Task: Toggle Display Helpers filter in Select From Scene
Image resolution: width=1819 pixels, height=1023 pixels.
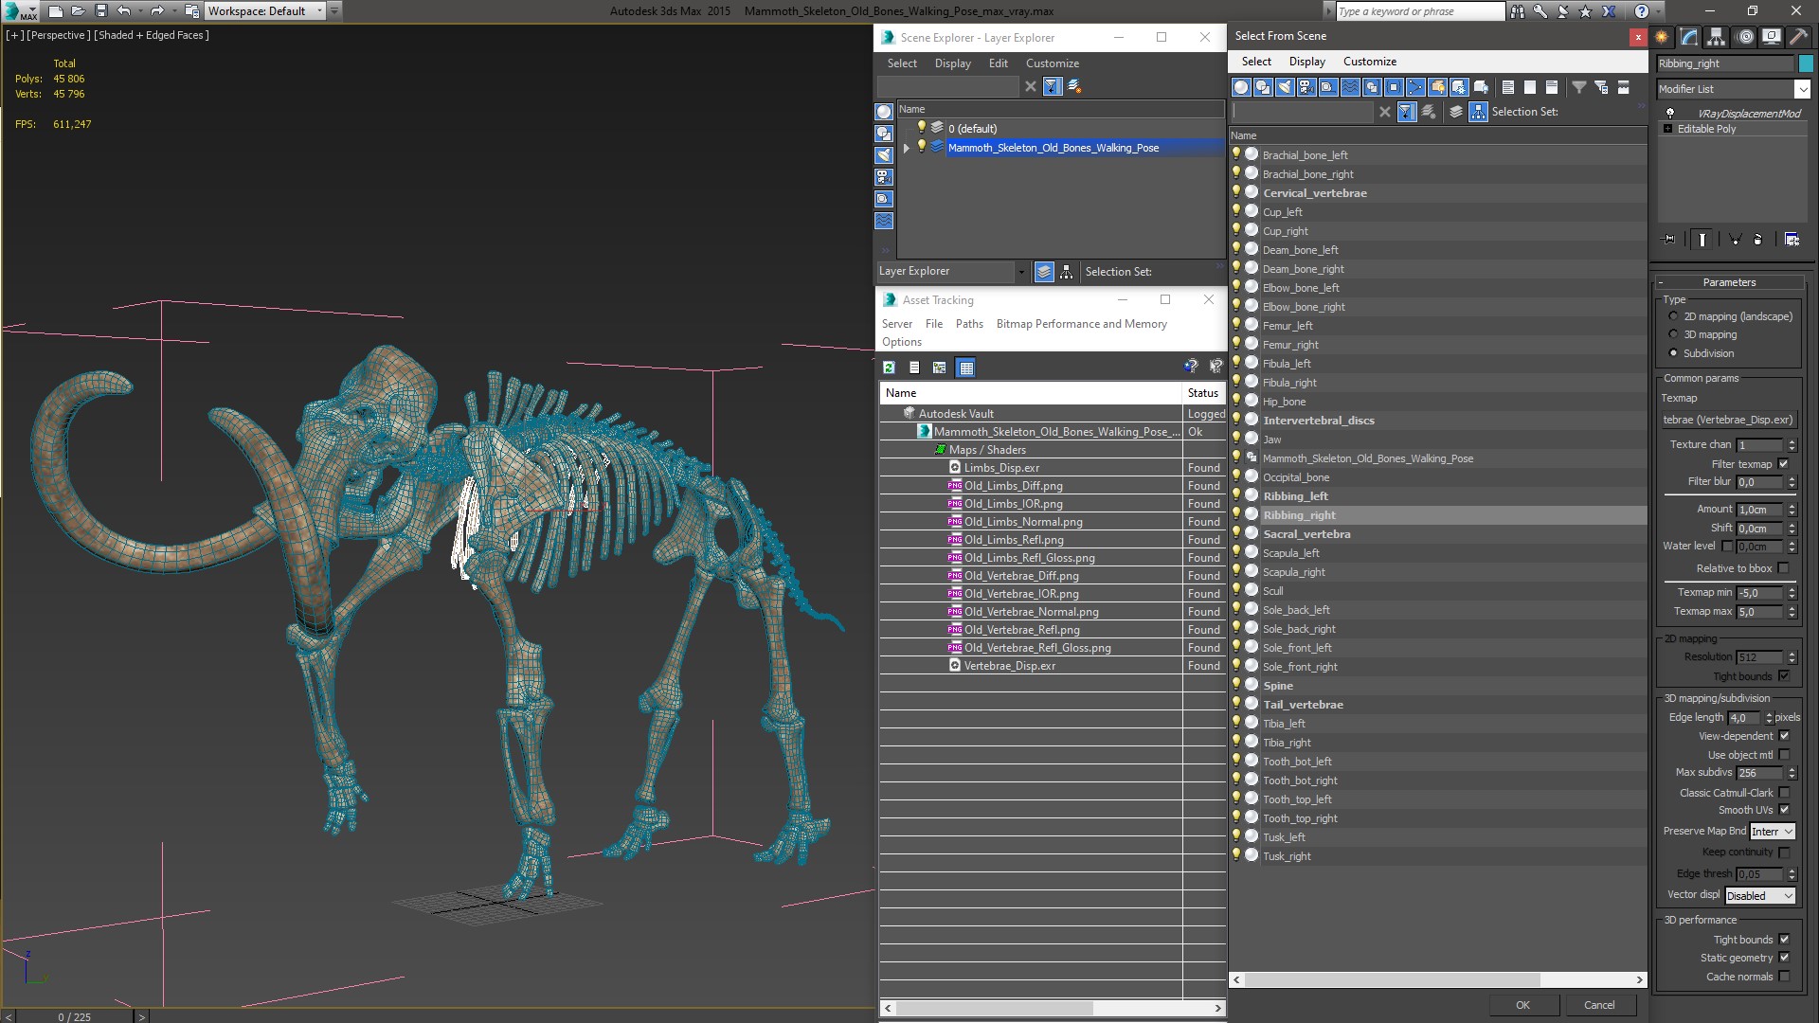Action: [1328, 87]
